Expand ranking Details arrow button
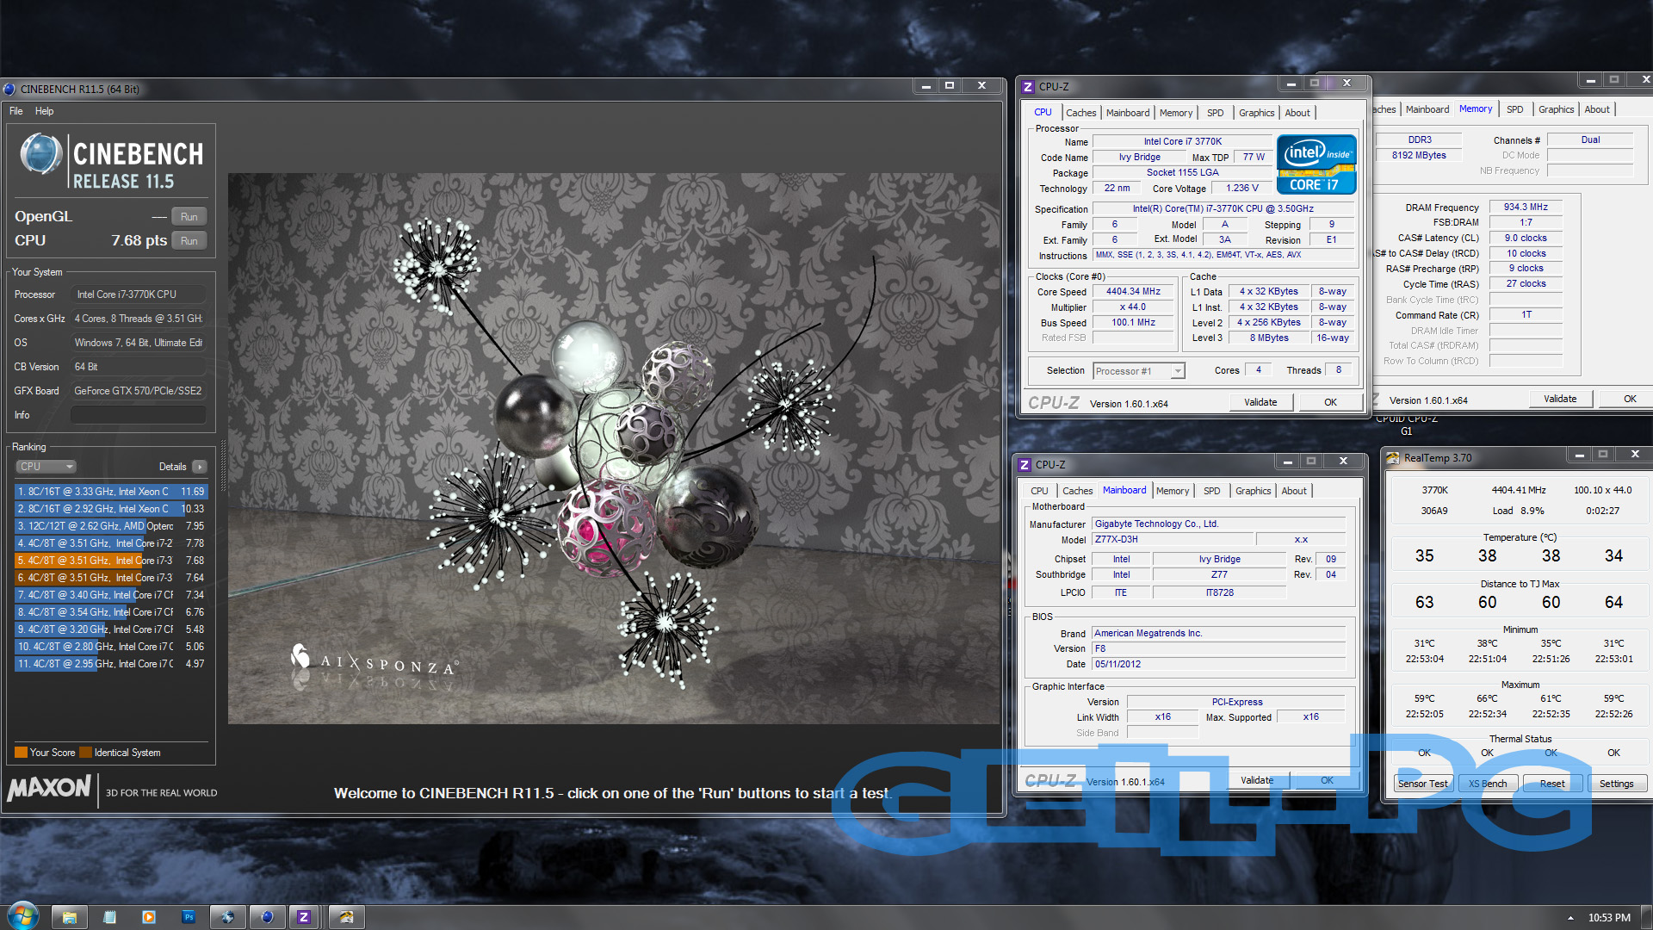Image resolution: width=1653 pixels, height=930 pixels. pyautogui.click(x=200, y=467)
